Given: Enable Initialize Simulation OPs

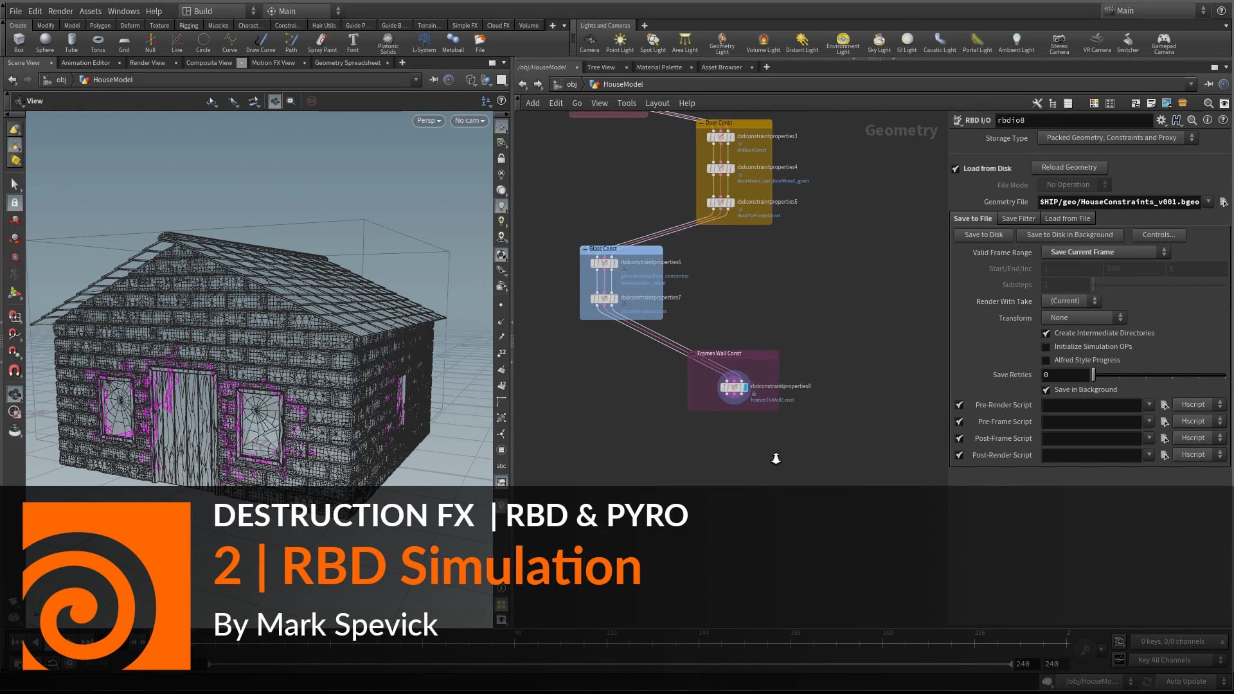Looking at the screenshot, I should click(x=1046, y=346).
